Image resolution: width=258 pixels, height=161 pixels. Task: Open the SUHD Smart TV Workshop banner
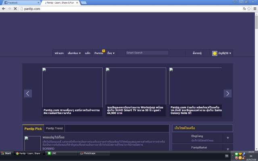coord(136,92)
